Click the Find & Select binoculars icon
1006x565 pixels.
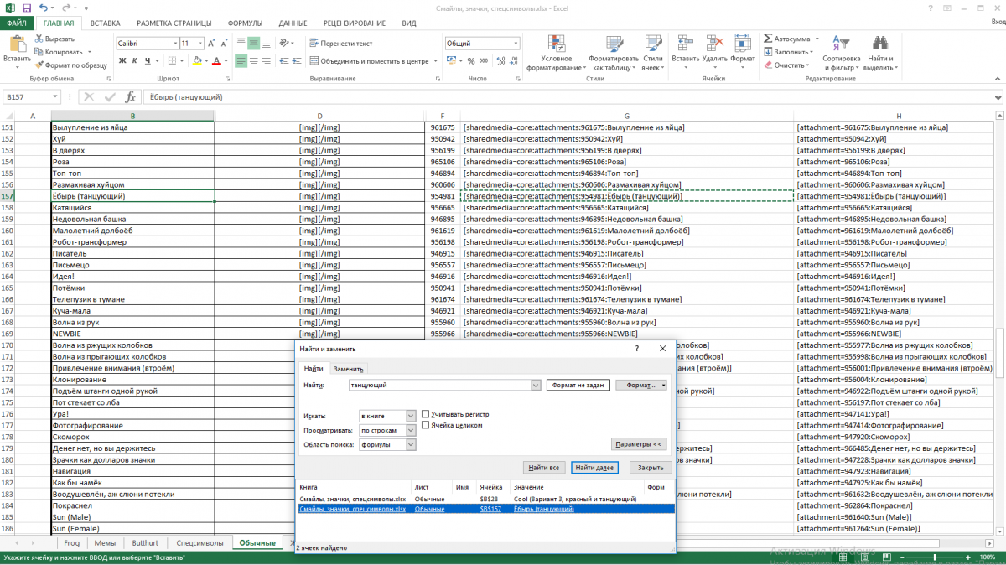[x=880, y=44]
